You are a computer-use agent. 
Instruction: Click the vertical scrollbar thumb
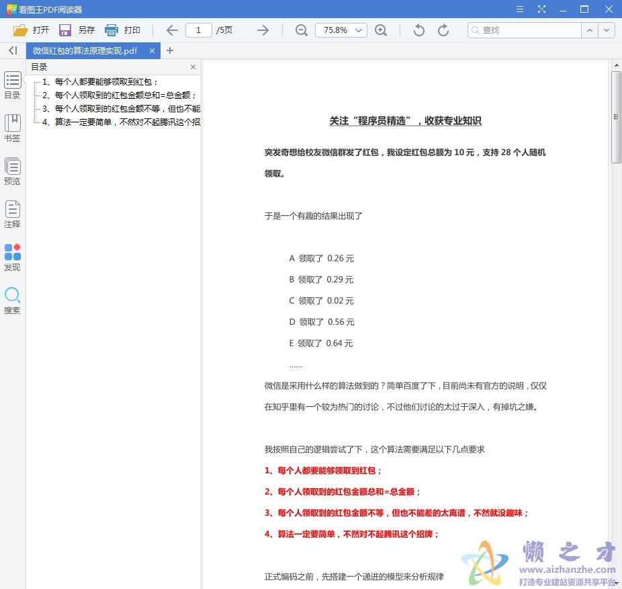tap(616, 117)
